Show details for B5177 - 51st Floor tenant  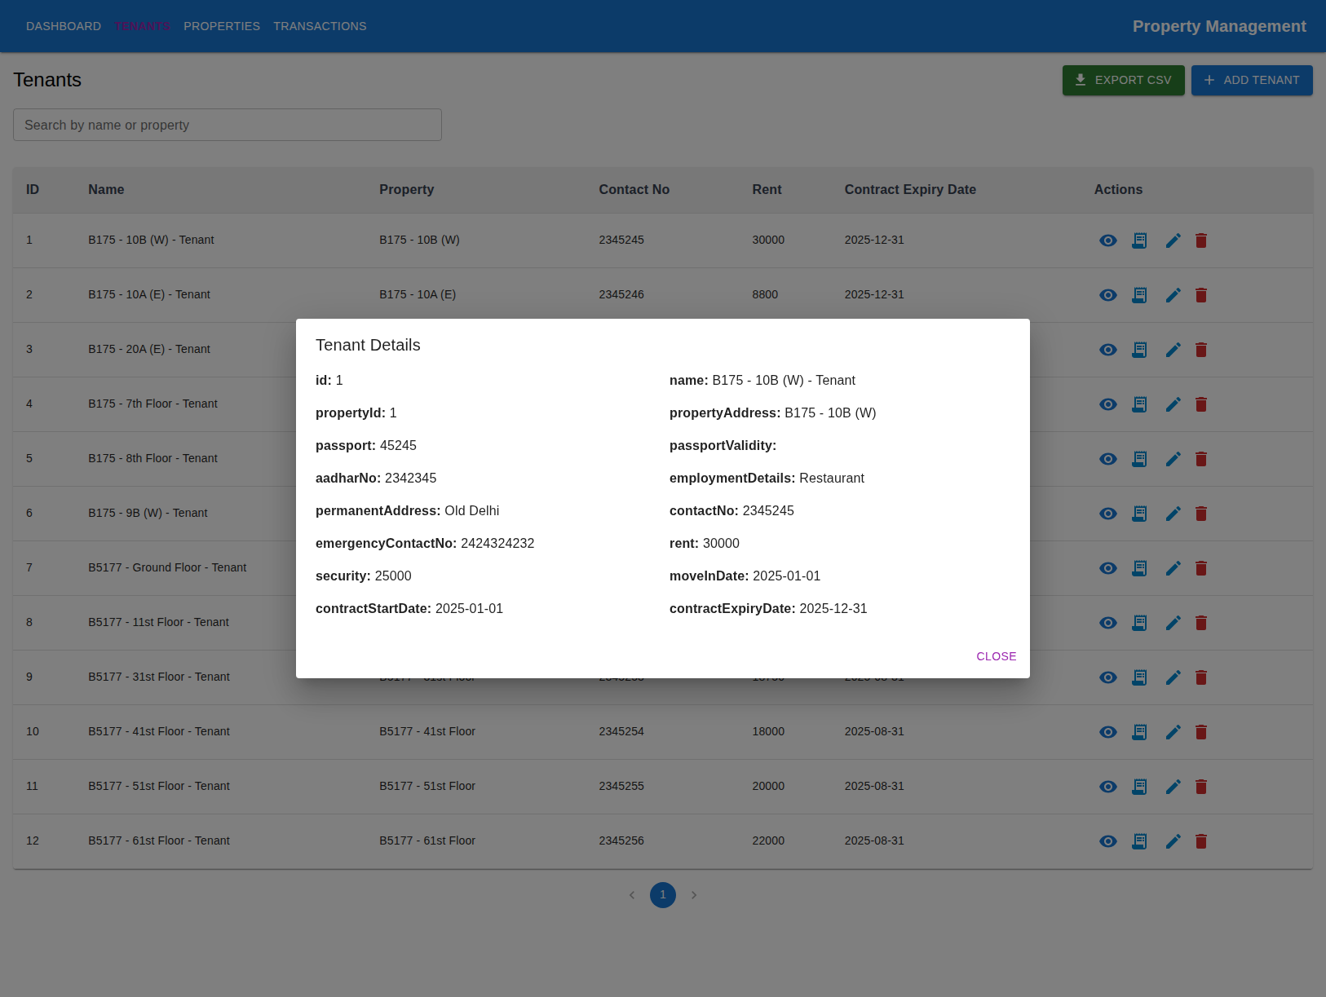[1107, 786]
